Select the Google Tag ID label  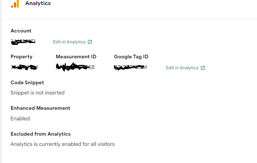[x=131, y=57]
